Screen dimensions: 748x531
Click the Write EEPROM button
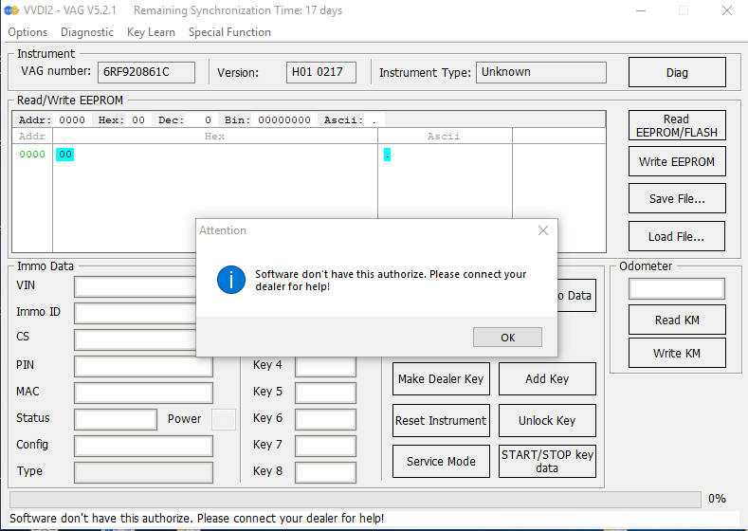point(677,162)
